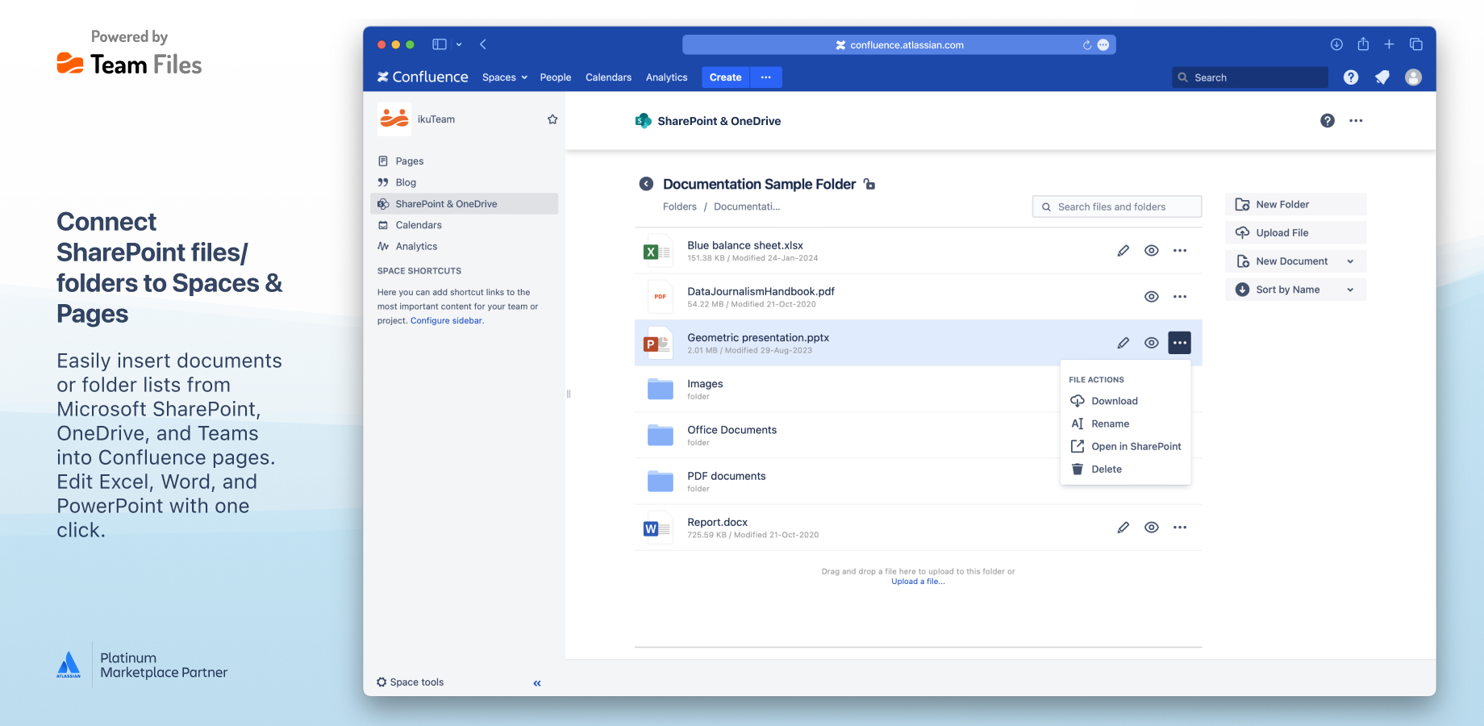
Task: Click the Open in SharePoint icon
Action: tap(1078, 446)
